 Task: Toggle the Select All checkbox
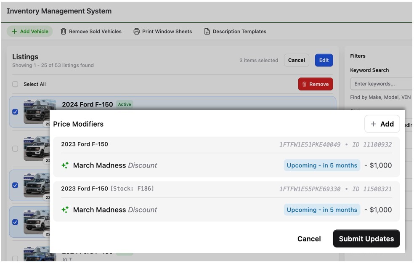click(x=15, y=84)
